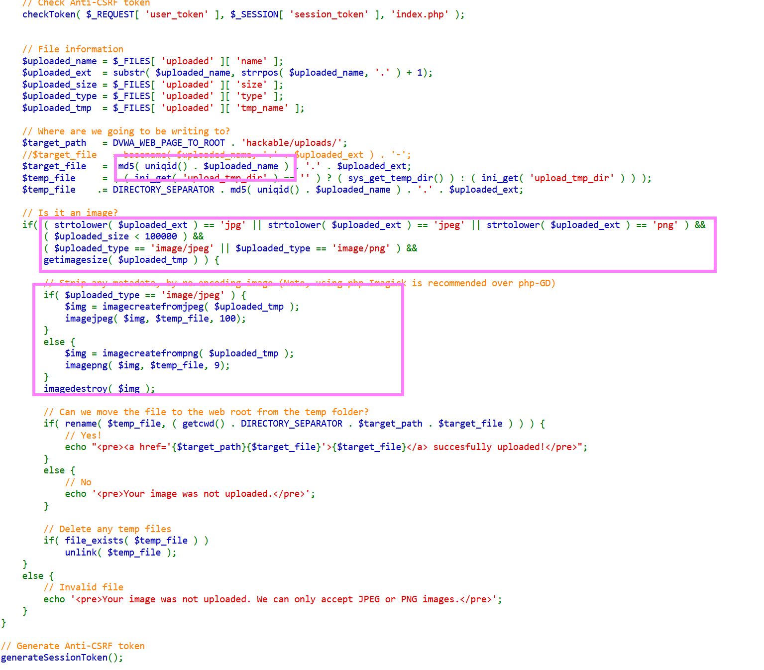Click the $uploaded_type = $_FILES assignment line
The image size is (764, 670).
(x=153, y=96)
